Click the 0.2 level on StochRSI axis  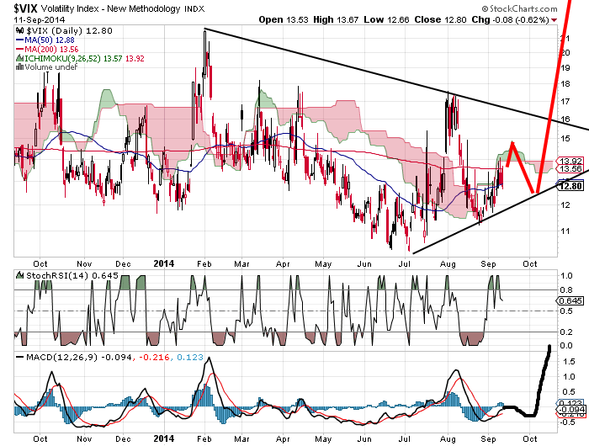pyautogui.click(x=566, y=332)
